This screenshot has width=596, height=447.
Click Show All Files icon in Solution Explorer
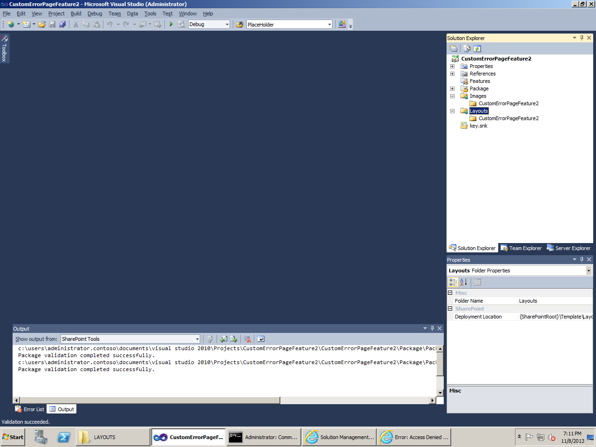click(x=467, y=48)
